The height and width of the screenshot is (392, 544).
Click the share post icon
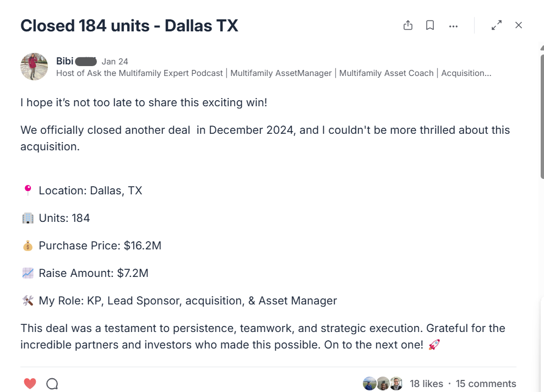[408, 25]
